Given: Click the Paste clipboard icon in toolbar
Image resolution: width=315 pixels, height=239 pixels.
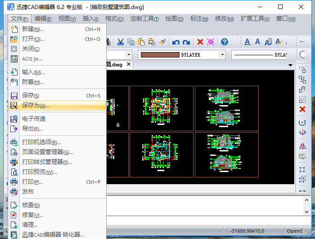Looking at the screenshot, I should click(x=141, y=42).
